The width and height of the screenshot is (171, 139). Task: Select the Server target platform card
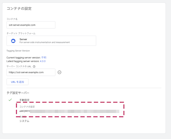click(x=51, y=41)
